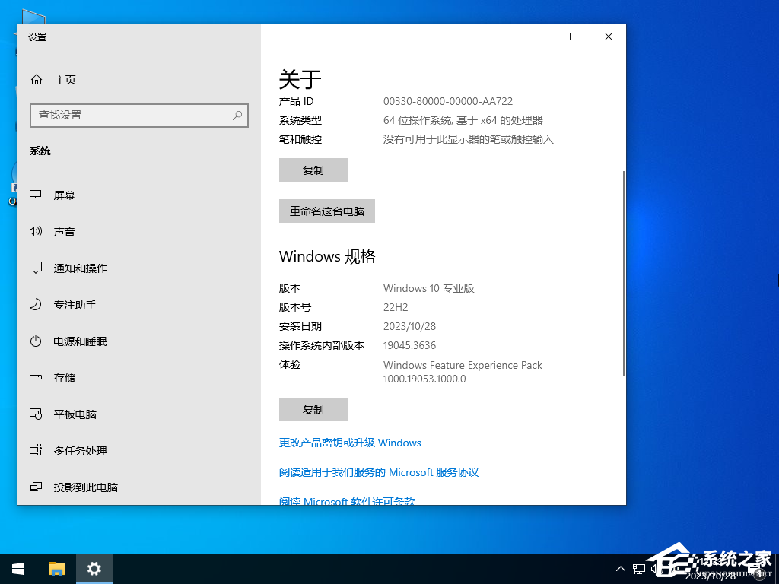
Task: Click the 存储 drive icon
Action: 36,377
